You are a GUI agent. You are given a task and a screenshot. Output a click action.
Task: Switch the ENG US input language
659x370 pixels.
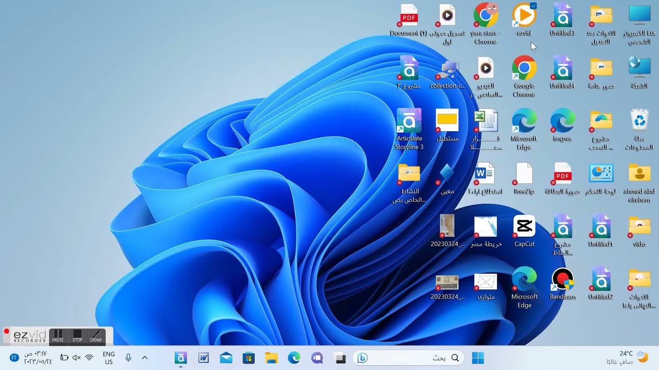click(x=109, y=358)
